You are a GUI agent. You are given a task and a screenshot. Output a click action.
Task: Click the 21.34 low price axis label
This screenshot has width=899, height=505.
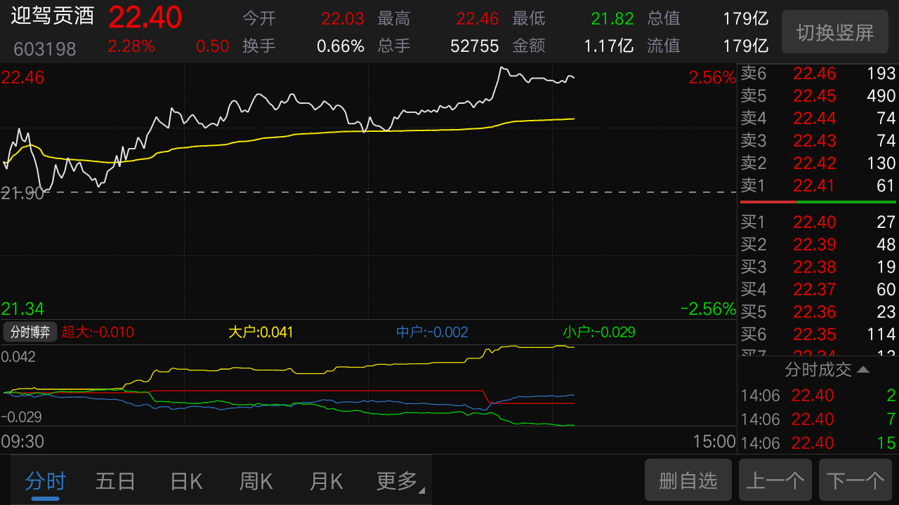click(x=22, y=309)
